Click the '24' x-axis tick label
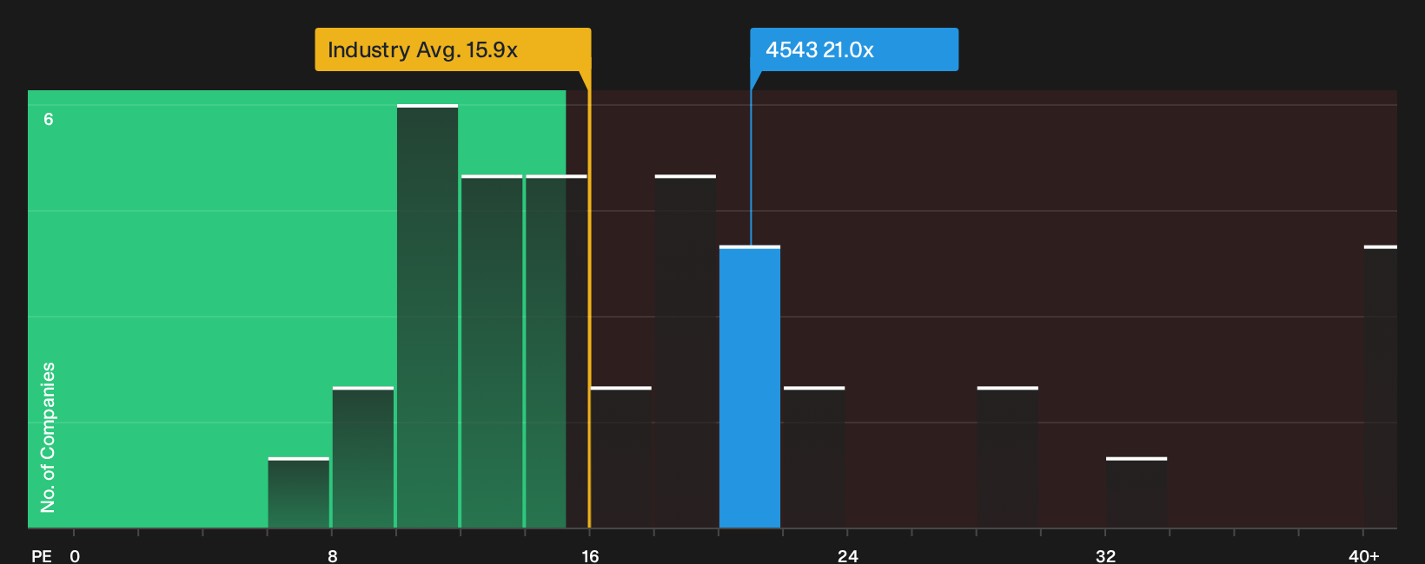Image resolution: width=1425 pixels, height=564 pixels. coord(848,555)
